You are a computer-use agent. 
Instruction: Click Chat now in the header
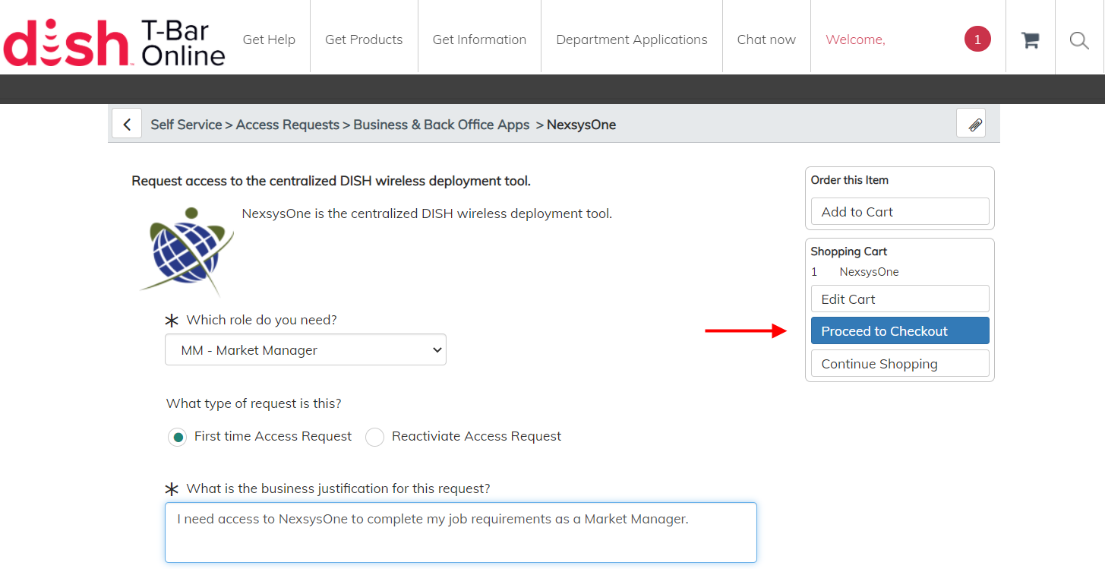coord(766,40)
